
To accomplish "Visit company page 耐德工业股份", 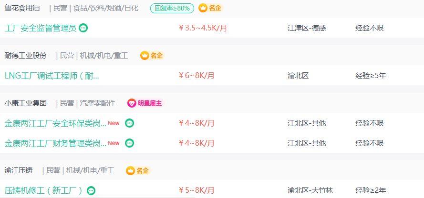I will [x=26, y=56].
